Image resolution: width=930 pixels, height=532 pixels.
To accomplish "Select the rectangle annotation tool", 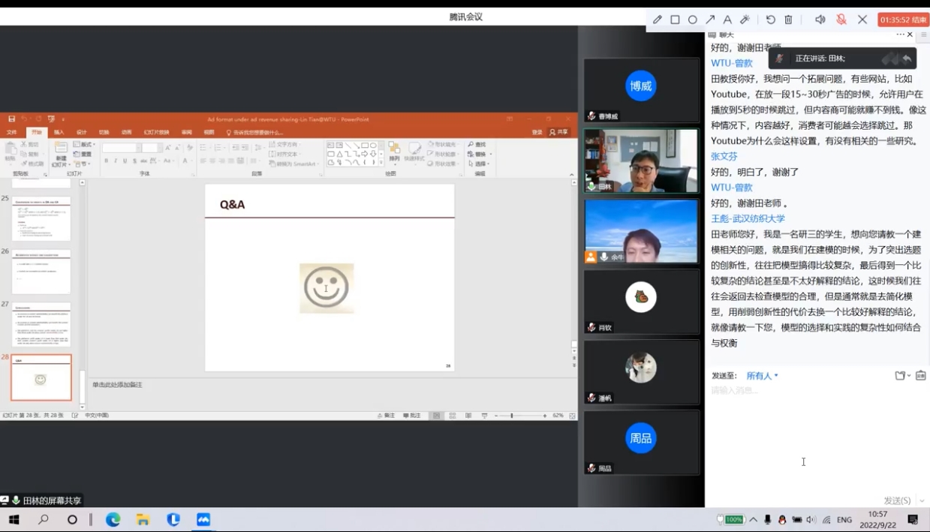I will [x=675, y=20].
